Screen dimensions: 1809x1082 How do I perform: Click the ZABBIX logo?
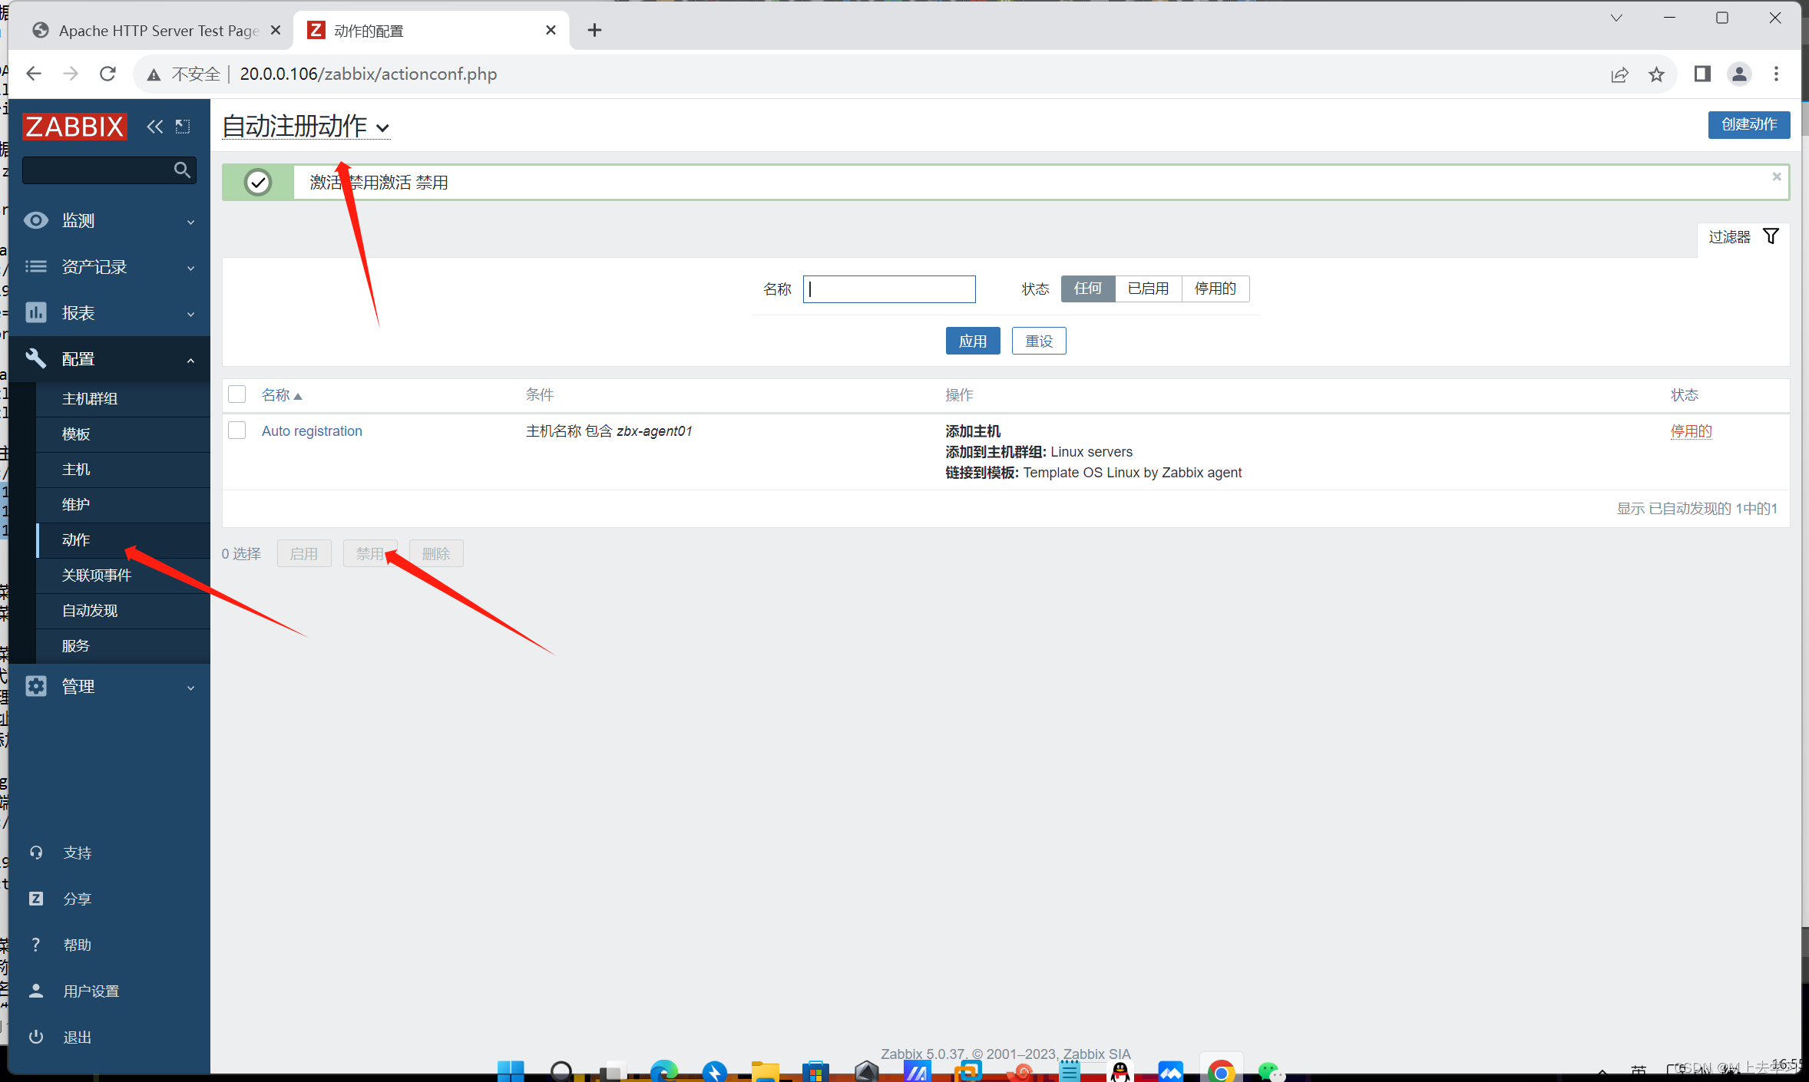coord(74,126)
